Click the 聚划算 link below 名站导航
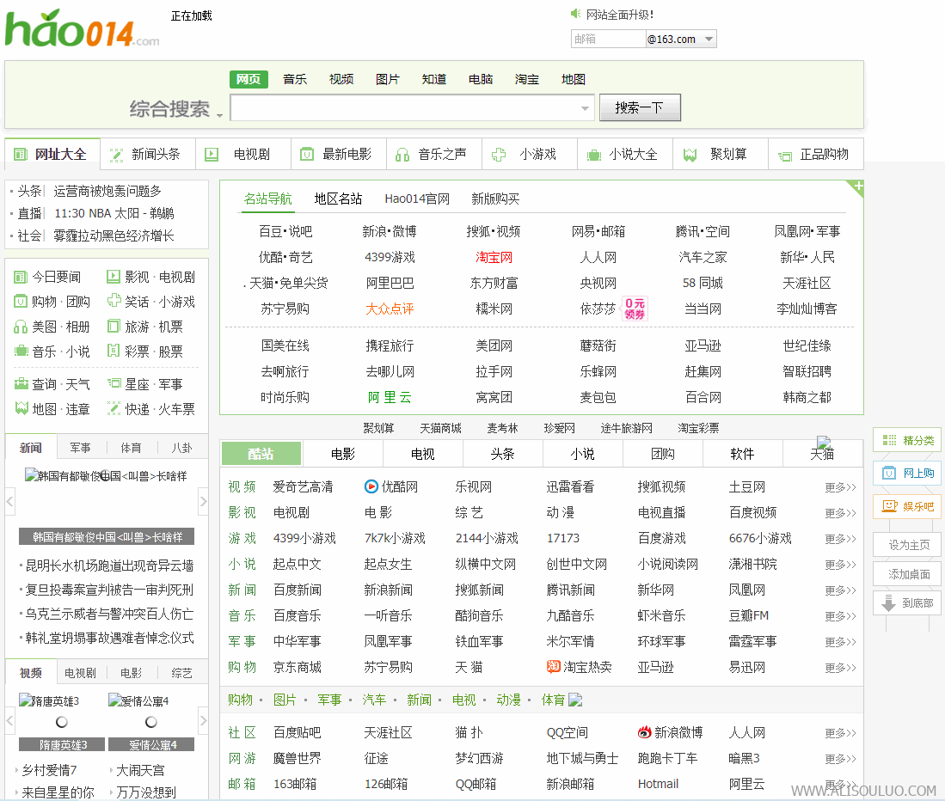 pos(378,428)
